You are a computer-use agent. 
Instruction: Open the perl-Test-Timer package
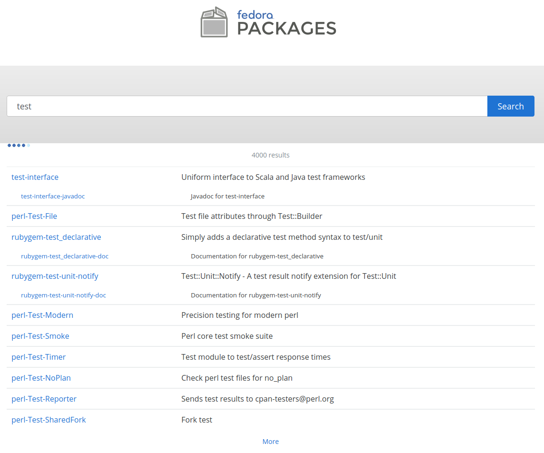(39, 357)
